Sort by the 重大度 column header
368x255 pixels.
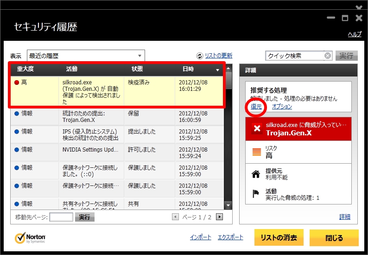point(25,69)
